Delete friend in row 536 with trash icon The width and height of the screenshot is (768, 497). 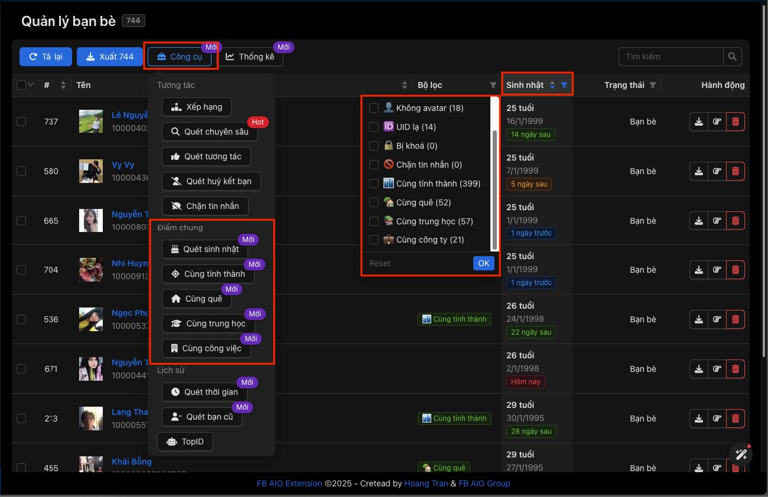tap(736, 319)
